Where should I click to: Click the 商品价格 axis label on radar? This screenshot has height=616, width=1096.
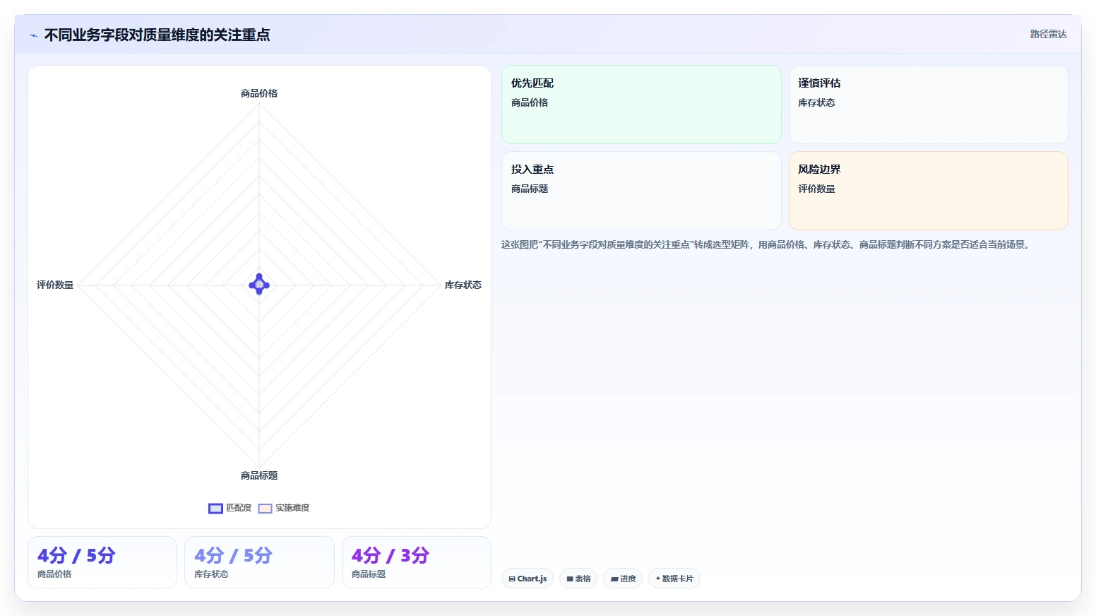259,93
